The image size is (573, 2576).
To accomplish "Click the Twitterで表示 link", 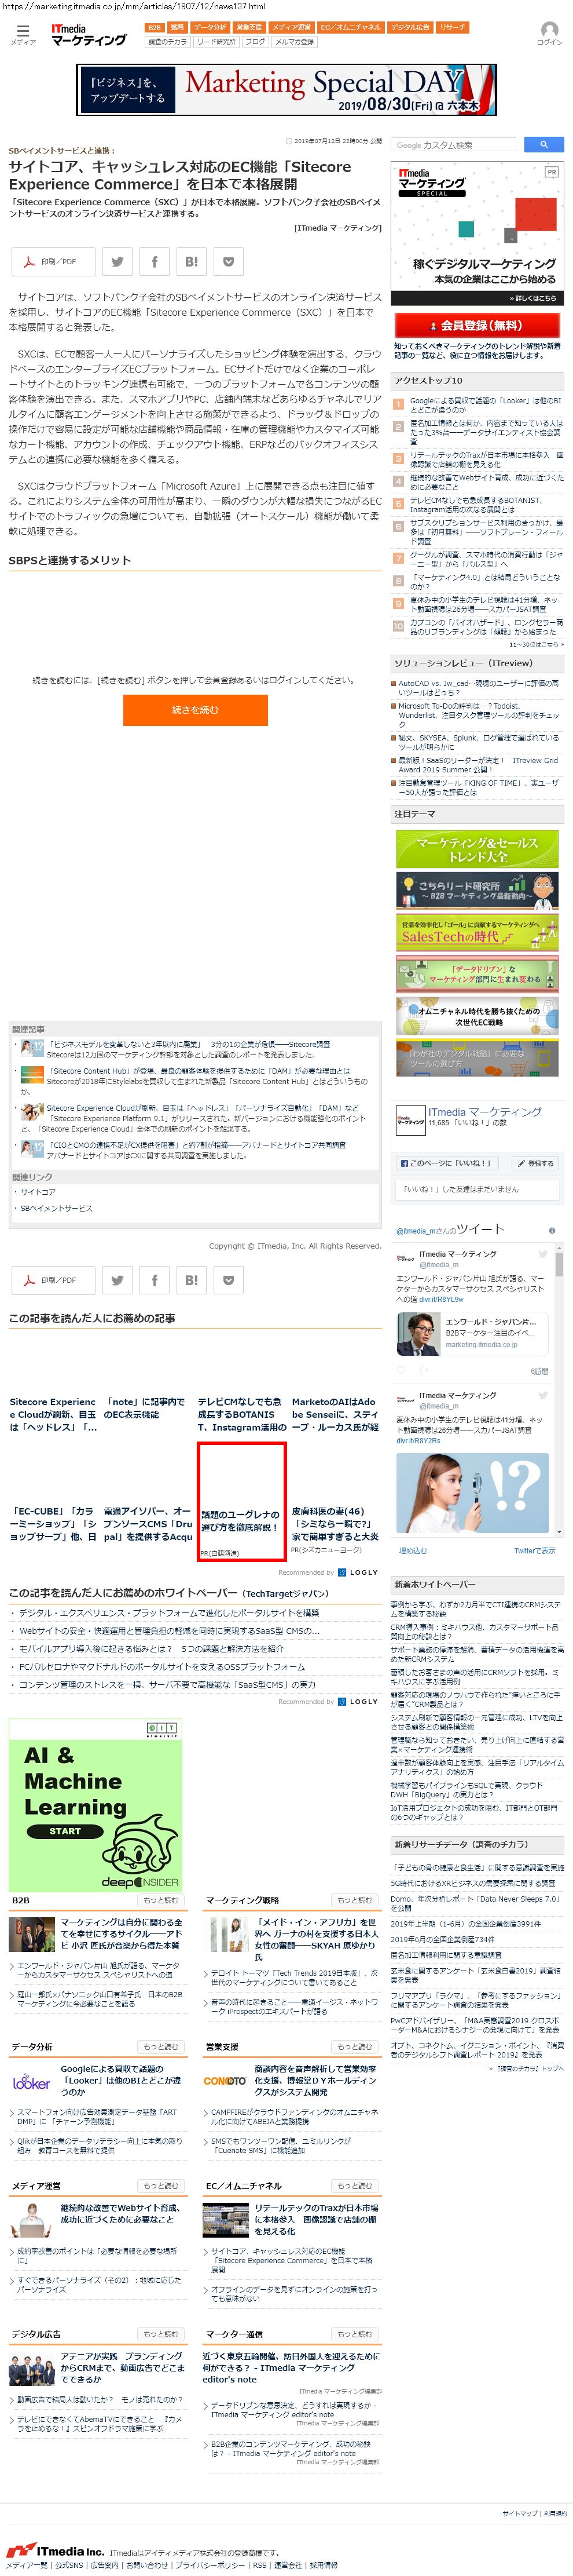I will click(535, 1550).
